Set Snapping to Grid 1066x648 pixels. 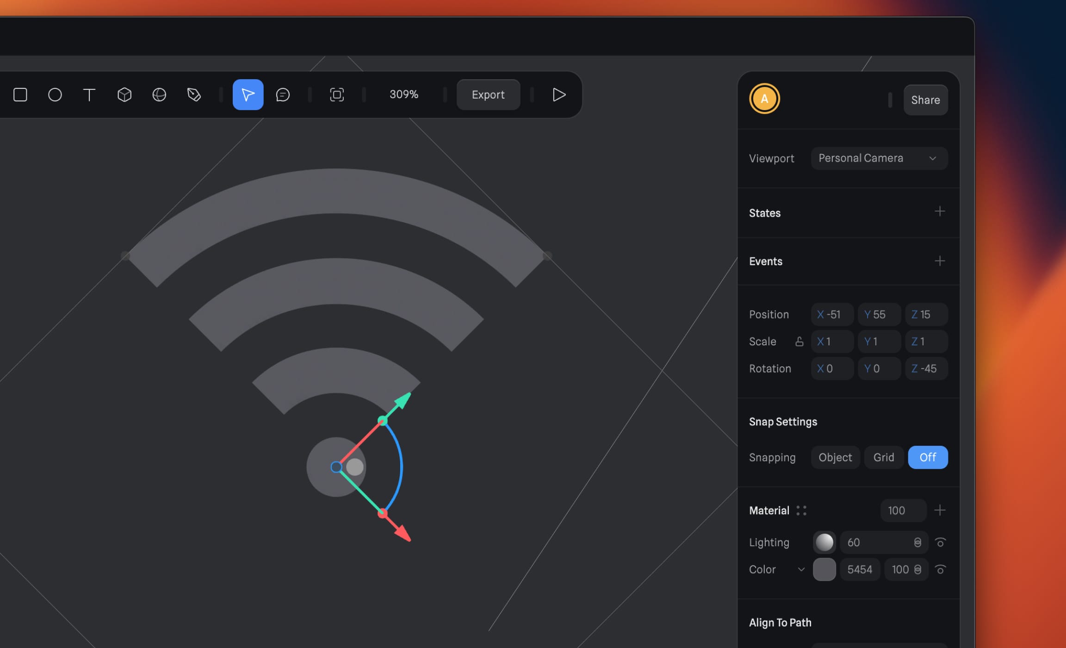[x=883, y=457]
